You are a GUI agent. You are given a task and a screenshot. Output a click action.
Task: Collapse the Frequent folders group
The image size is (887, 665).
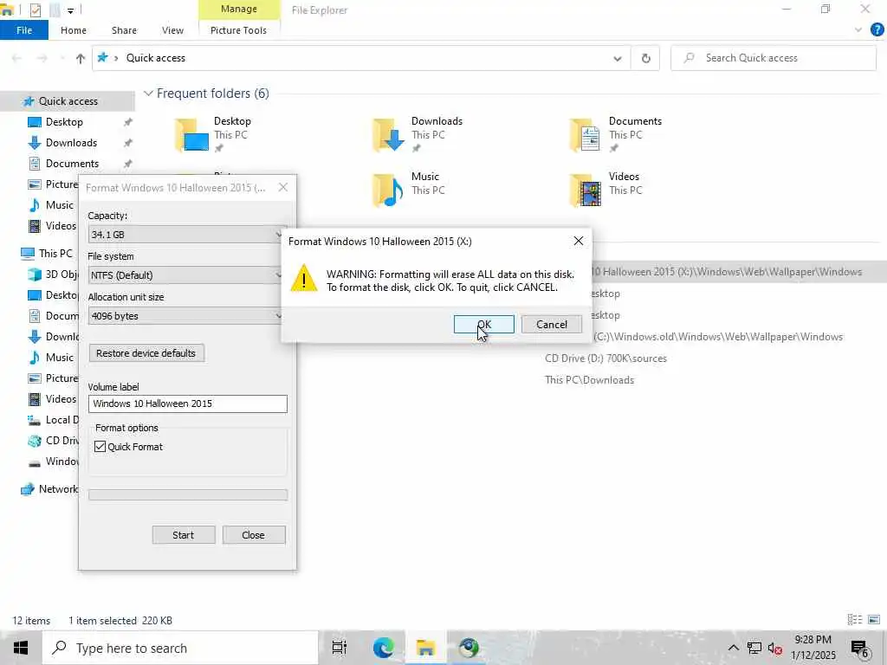tap(149, 94)
